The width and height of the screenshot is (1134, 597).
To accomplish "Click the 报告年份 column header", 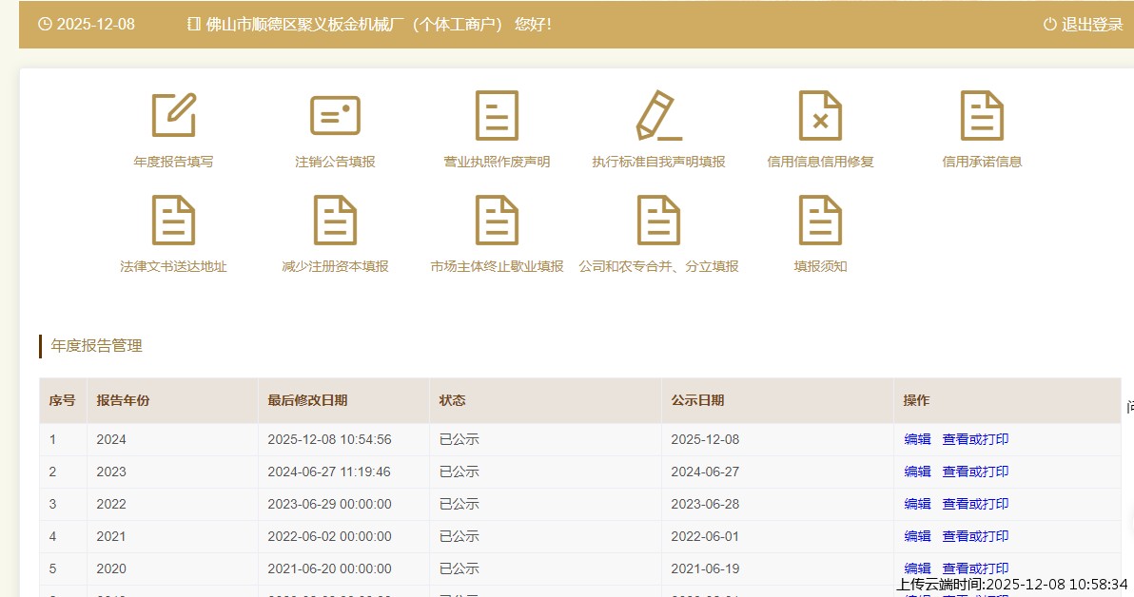I will [x=123, y=400].
